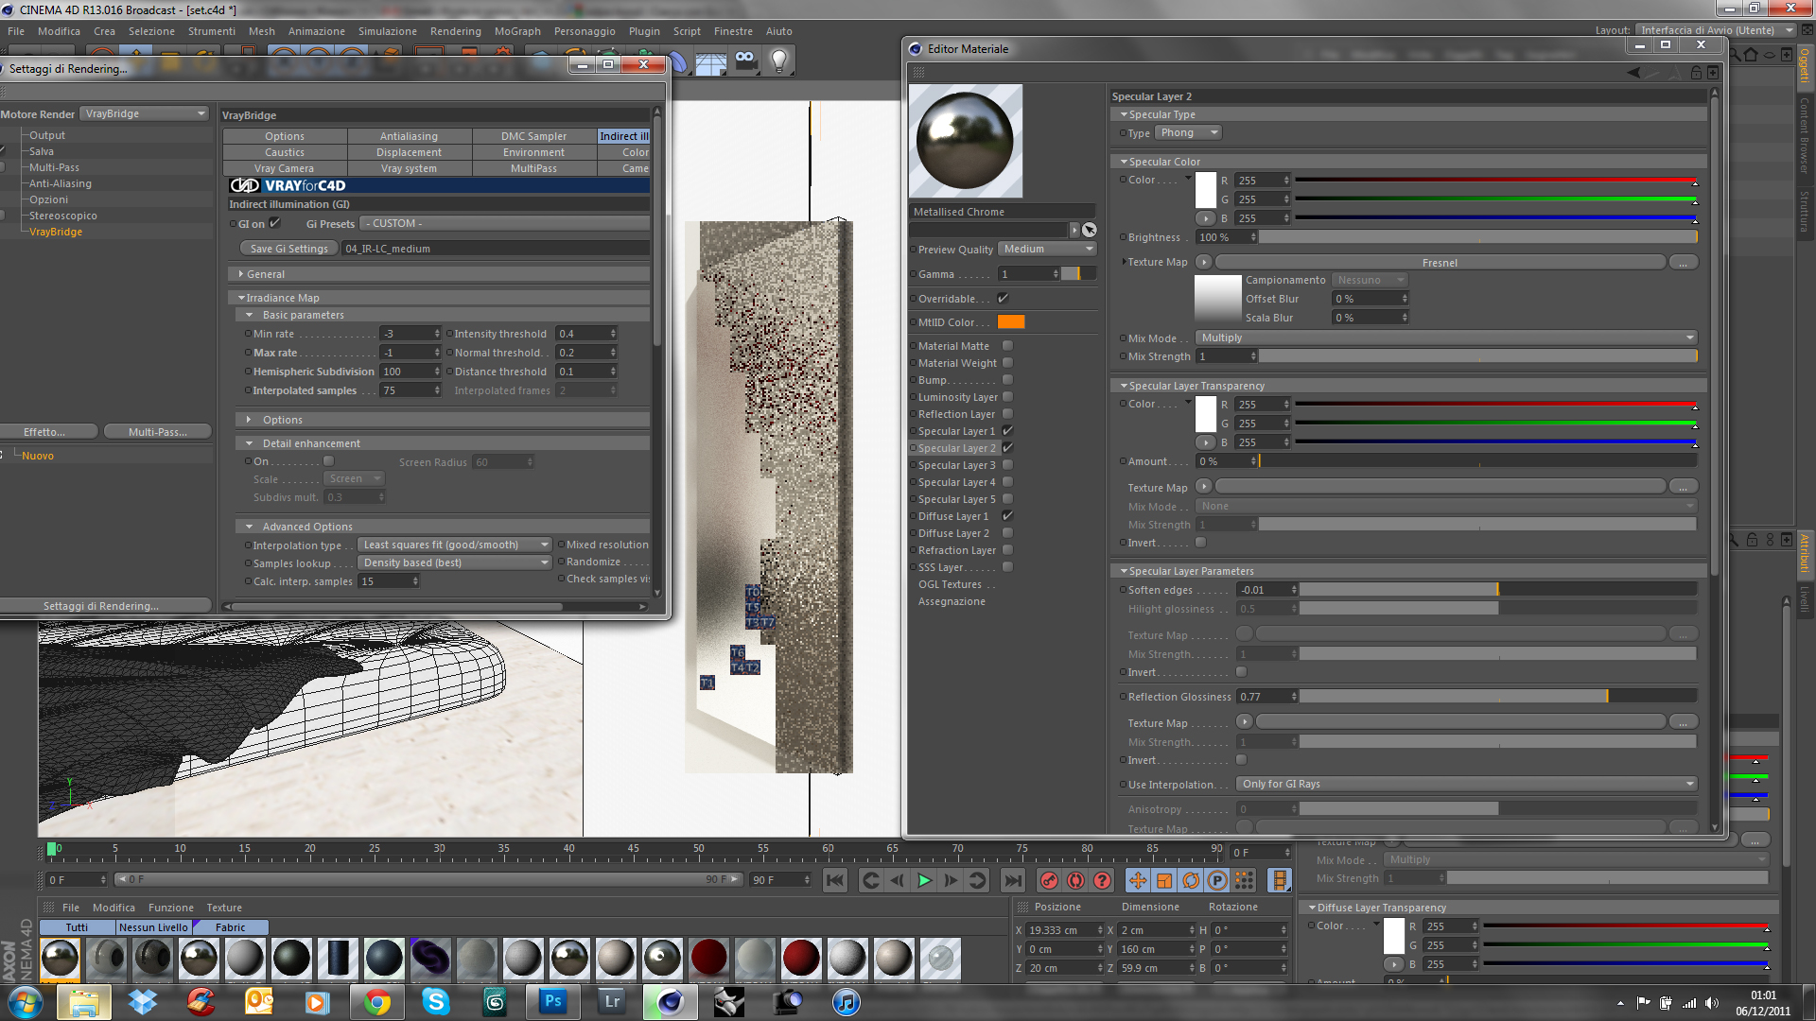Click the green Play forward button
Viewport: 1816px width, 1021px height.
tap(924, 881)
